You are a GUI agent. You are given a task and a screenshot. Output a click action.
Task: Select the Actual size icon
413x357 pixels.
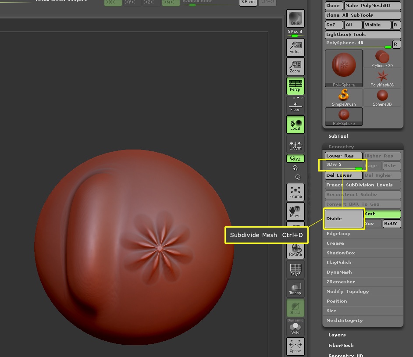click(295, 47)
